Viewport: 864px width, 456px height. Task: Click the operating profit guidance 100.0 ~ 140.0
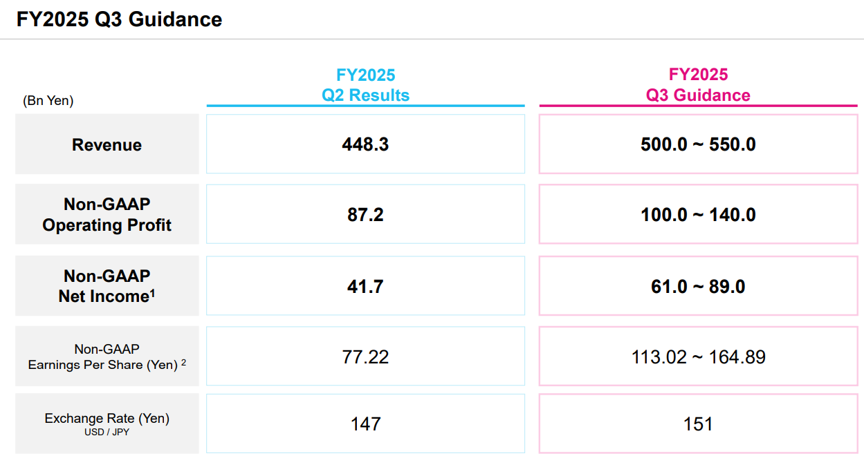pos(698,215)
